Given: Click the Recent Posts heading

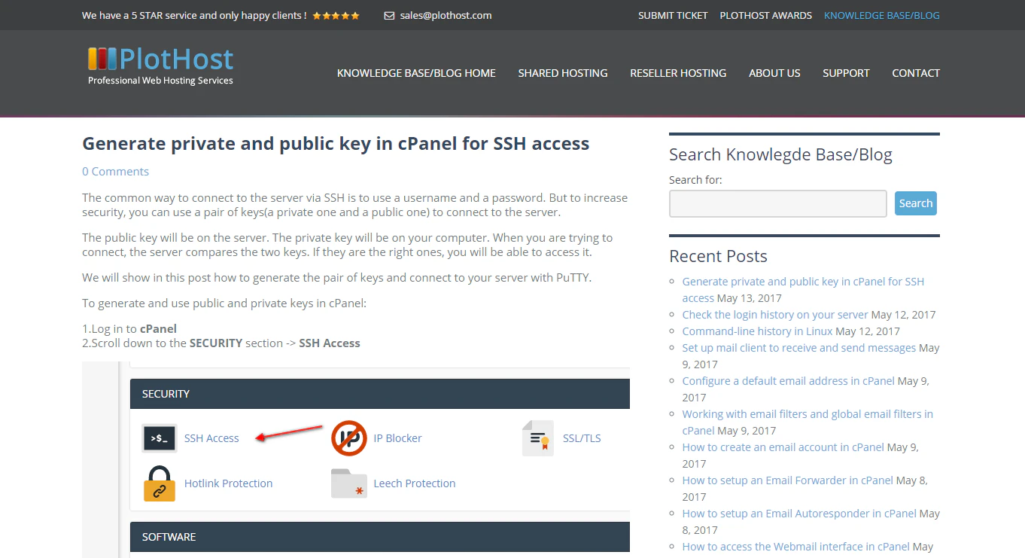Looking at the screenshot, I should [718, 256].
